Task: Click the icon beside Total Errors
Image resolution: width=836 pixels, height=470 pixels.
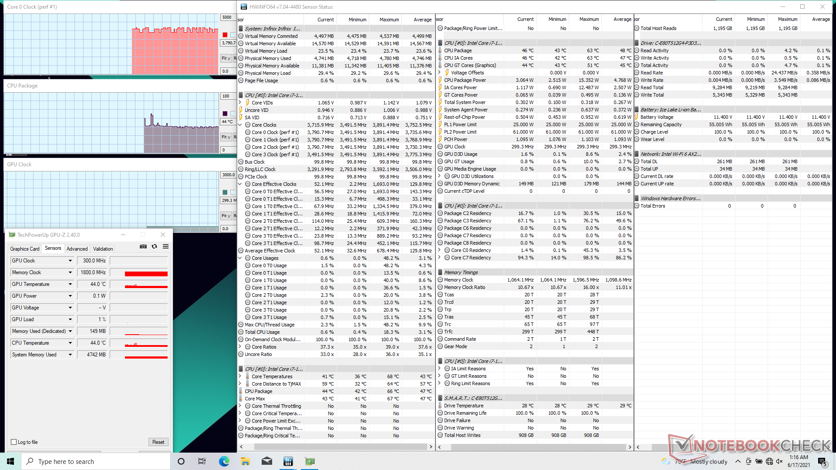Action: point(637,206)
